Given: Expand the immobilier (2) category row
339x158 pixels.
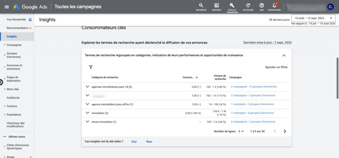Looking at the screenshot, I should coord(87,113).
